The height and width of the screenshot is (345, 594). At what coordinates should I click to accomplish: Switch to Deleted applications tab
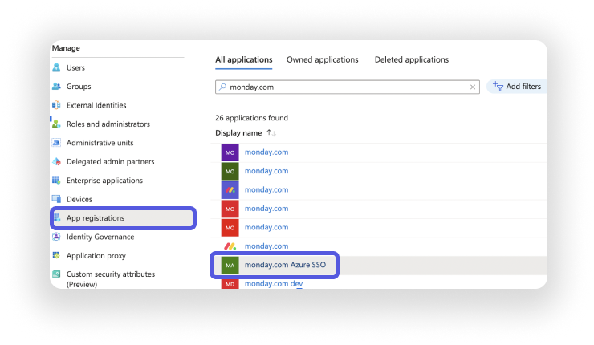tap(412, 60)
